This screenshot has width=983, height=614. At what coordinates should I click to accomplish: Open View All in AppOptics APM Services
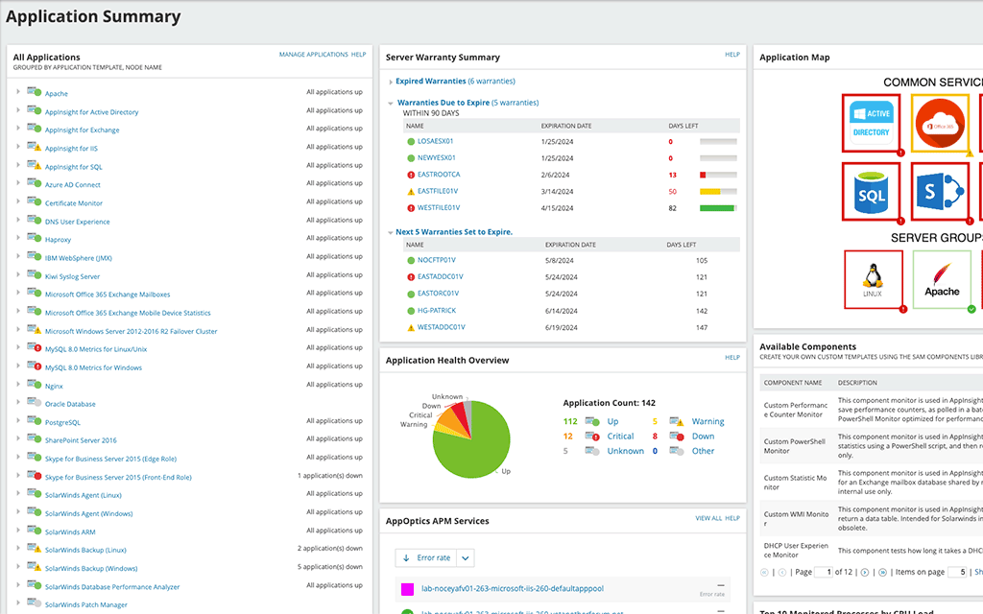click(708, 518)
